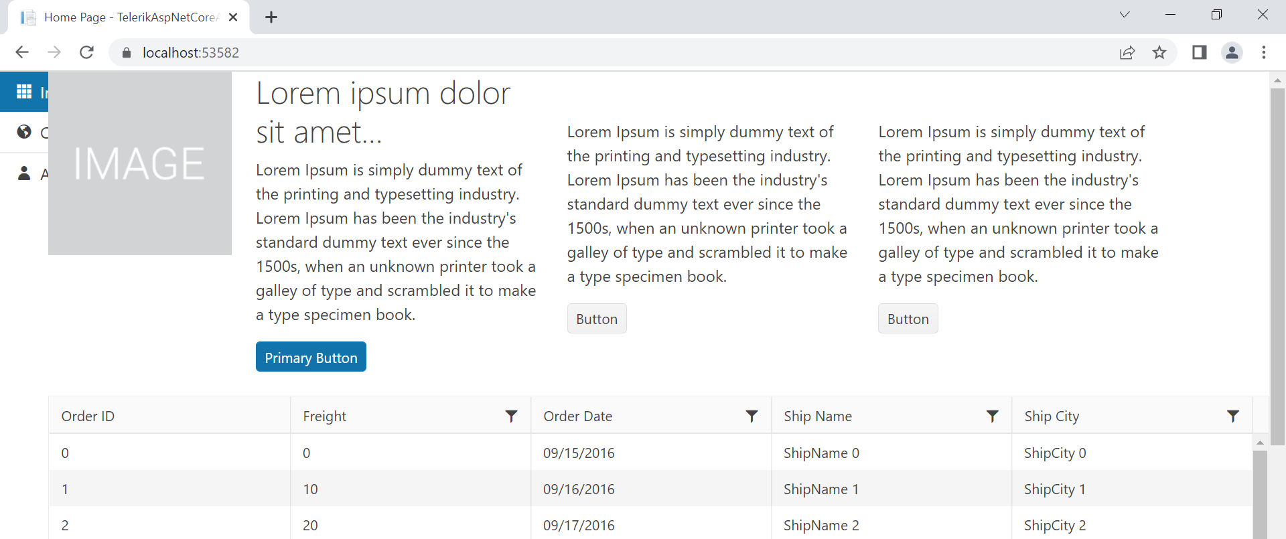The width and height of the screenshot is (1286, 539).
Task: Click the grid icon in the sidebar
Action: [24, 92]
